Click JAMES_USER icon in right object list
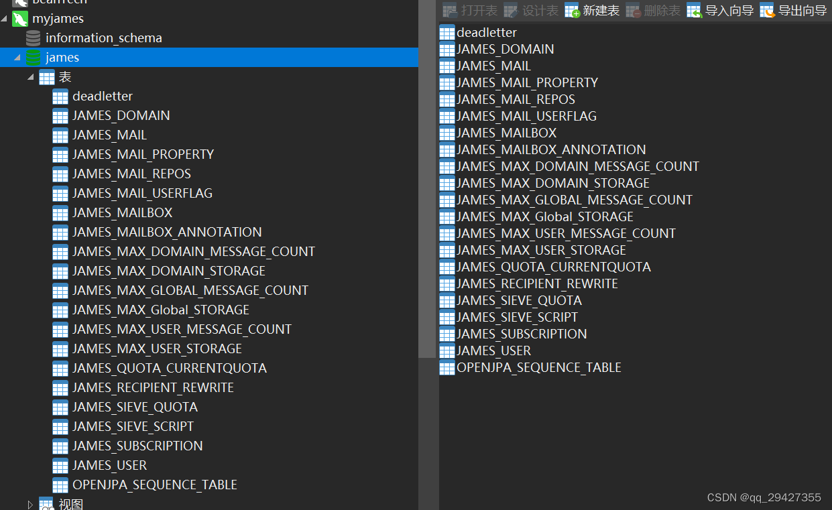This screenshot has width=832, height=510. tap(447, 350)
